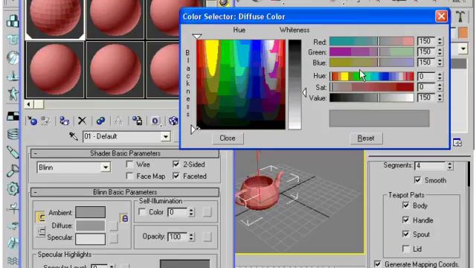The height and width of the screenshot is (268, 476).
Task: Toggle Generate Mapping Coords checkbox
Action: pyautogui.click(x=378, y=264)
